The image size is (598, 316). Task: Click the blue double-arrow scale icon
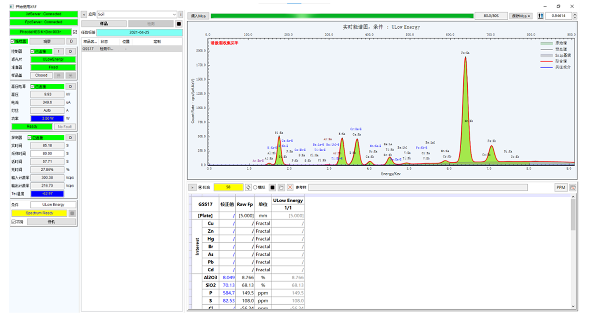coord(541,16)
